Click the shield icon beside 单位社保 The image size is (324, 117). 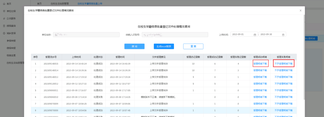click(4, 11)
